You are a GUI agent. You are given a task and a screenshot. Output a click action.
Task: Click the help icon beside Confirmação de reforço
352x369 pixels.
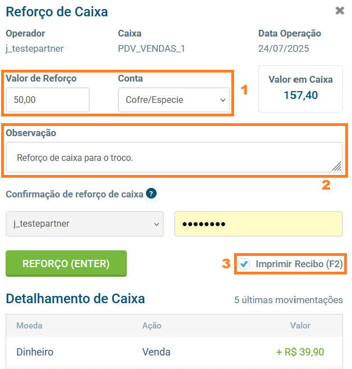[151, 193]
